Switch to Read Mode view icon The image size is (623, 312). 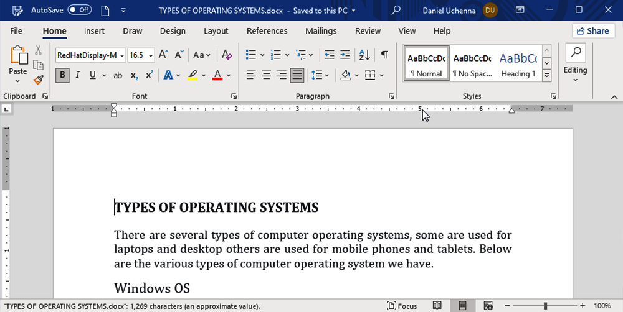[437, 305]
